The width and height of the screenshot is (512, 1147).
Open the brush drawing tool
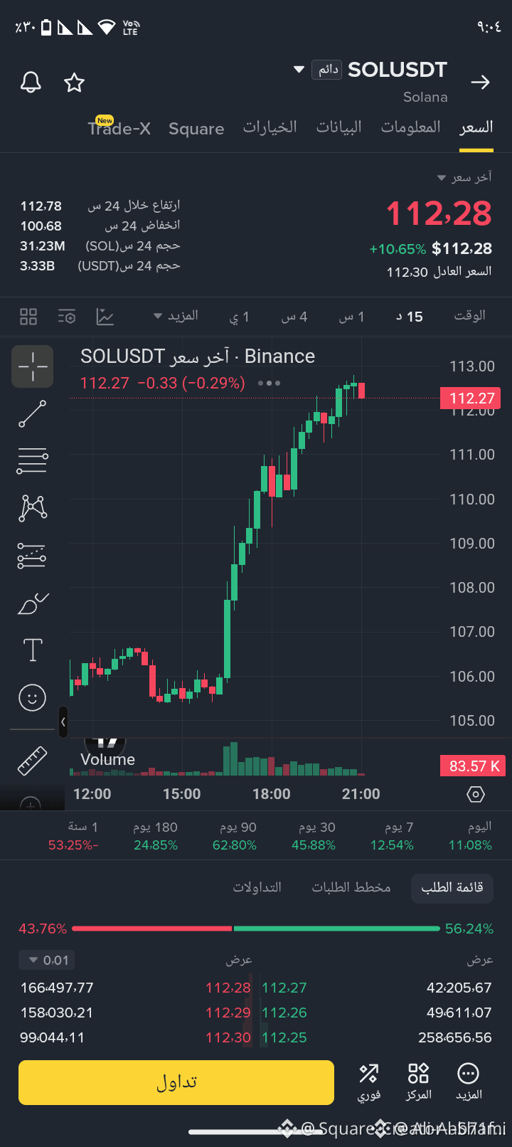(32, 603)
